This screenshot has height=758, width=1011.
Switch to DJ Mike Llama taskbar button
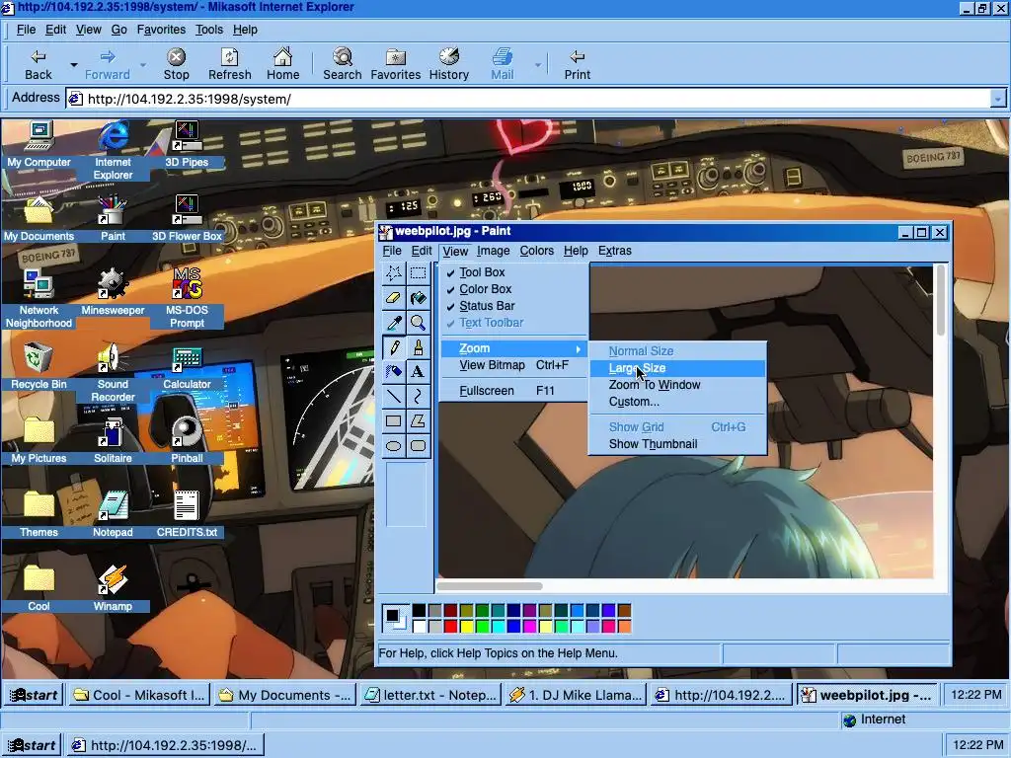coord(576,695)
